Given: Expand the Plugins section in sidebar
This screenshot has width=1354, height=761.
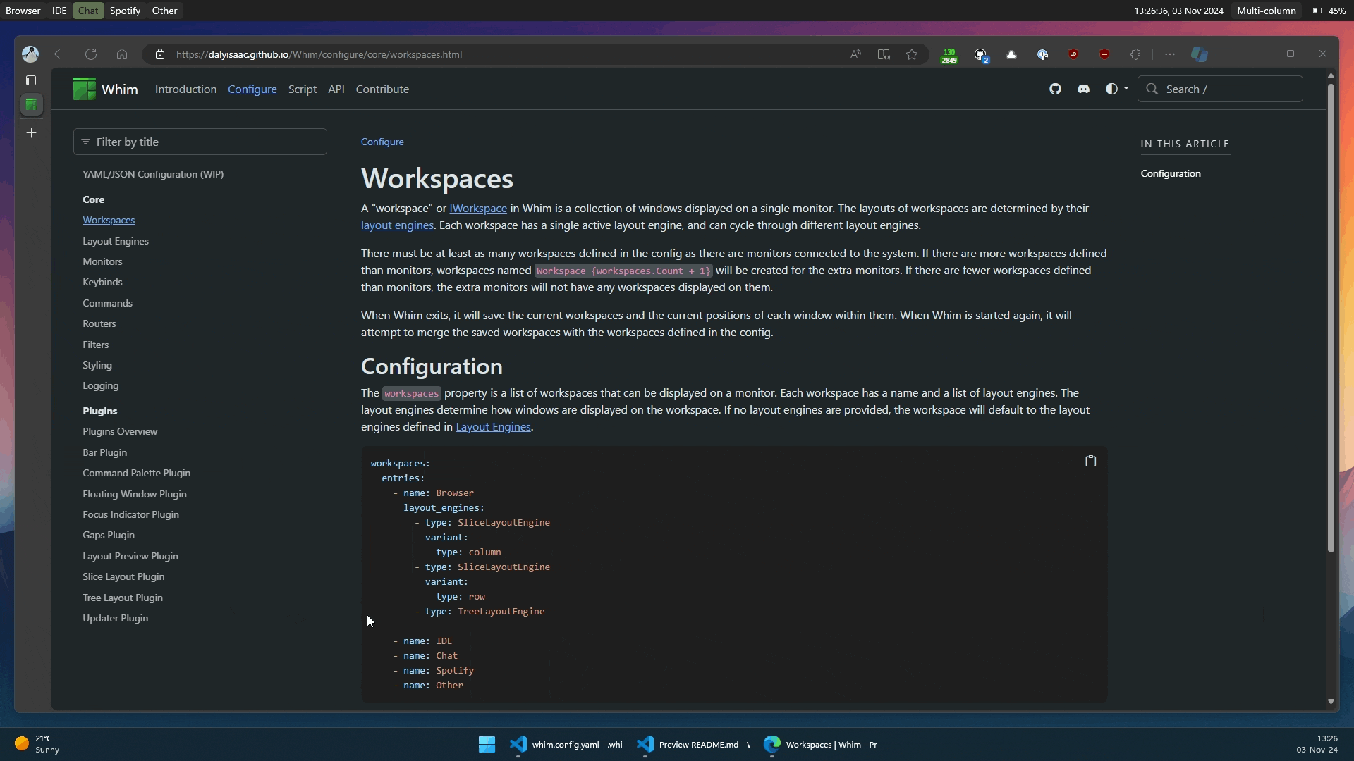Looking at the screenshot, I should pyautogui.click(x=99, y=410).
